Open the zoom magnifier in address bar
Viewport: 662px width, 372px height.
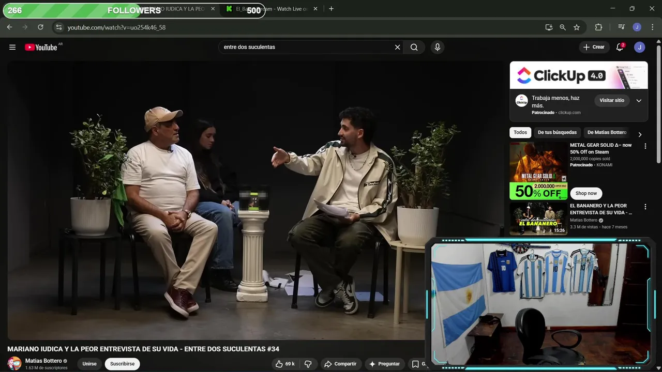coord(563,27)
